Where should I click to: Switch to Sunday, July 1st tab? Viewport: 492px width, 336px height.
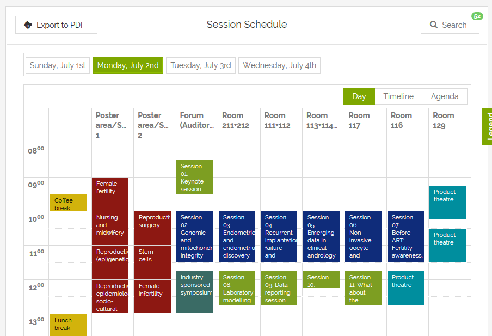tap(58, 65)
